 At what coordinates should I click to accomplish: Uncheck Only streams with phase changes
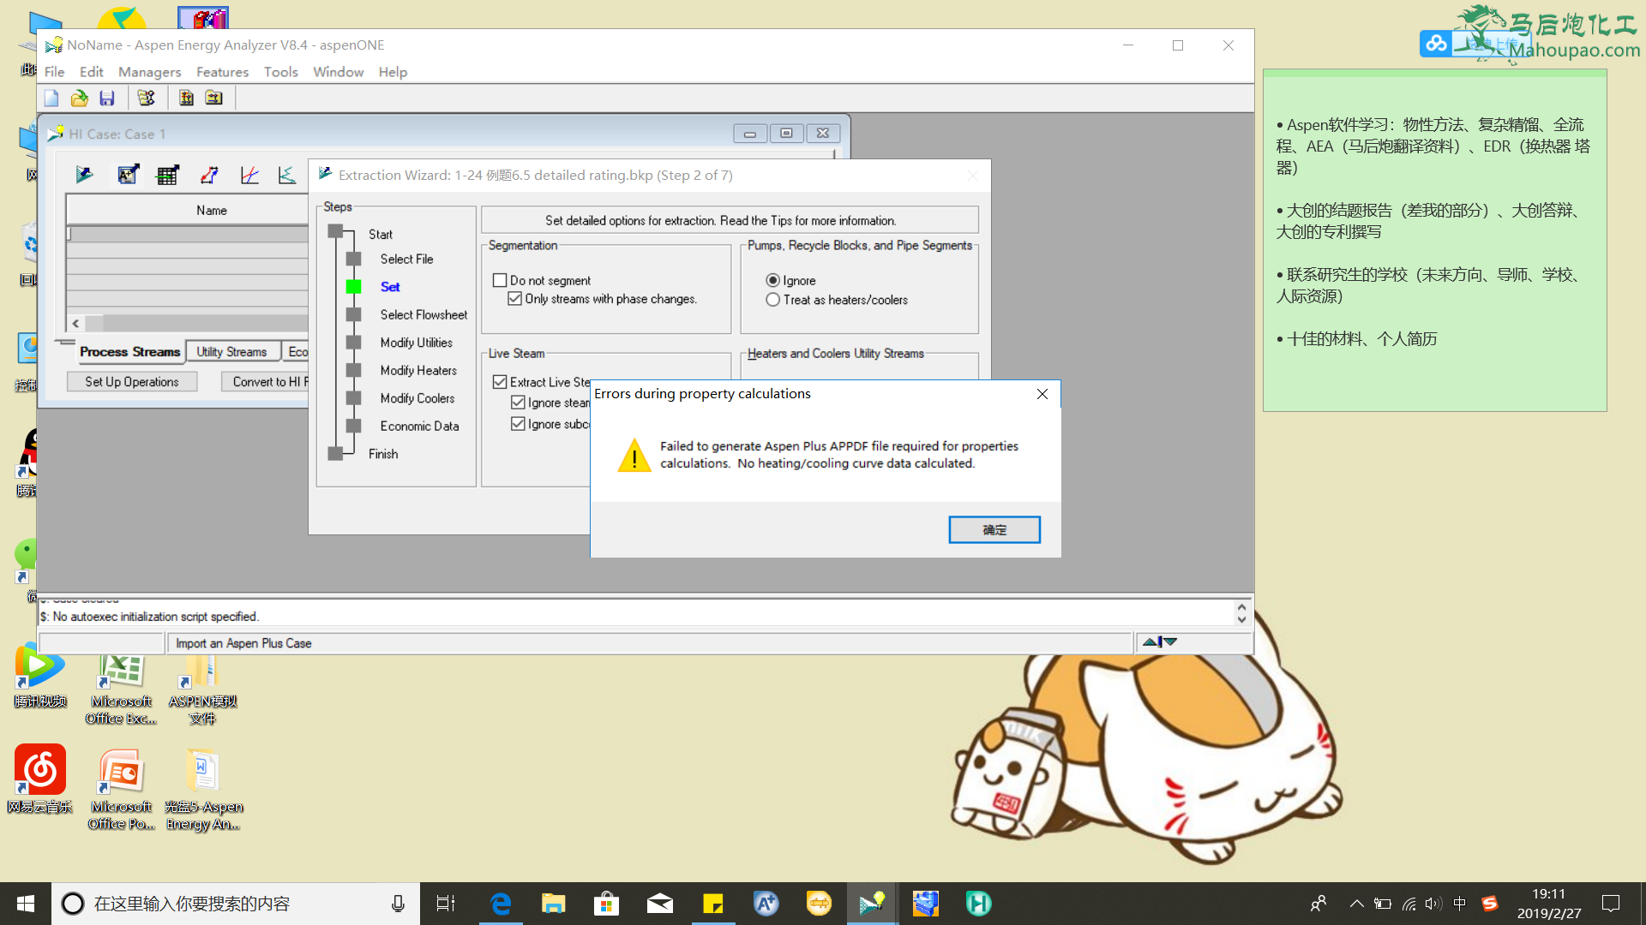(x=515, y=299)
